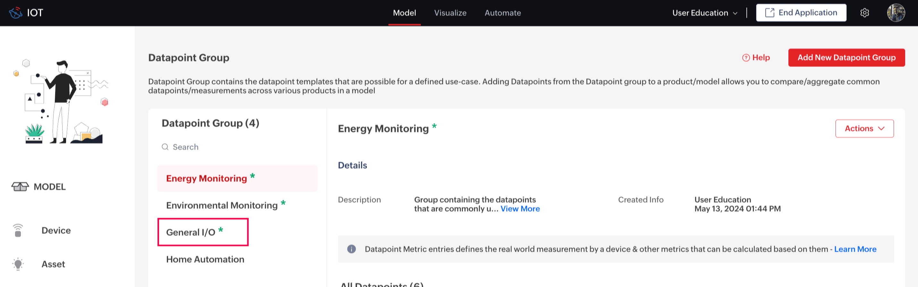918x287 pixels.
Task: Click the Help question mark icon
Action: [745, 58]
